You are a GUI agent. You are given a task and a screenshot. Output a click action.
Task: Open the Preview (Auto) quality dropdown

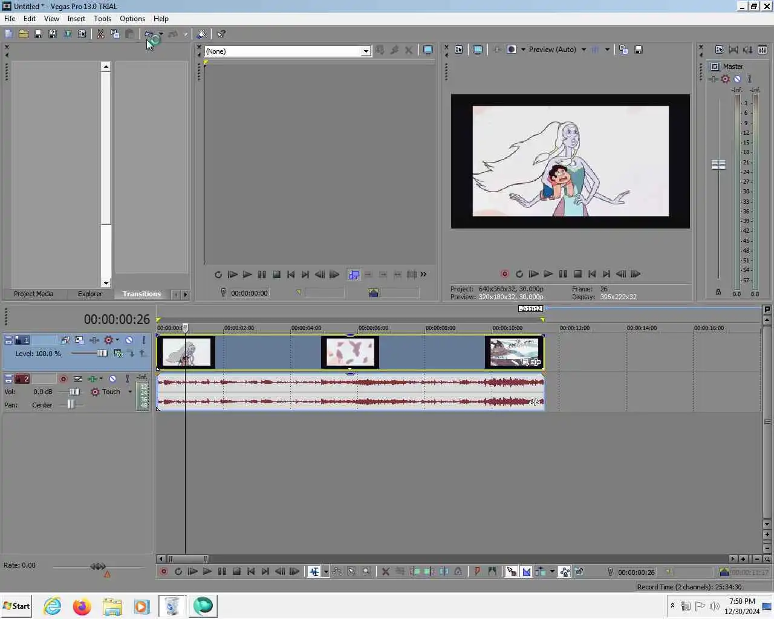[584, 50]
